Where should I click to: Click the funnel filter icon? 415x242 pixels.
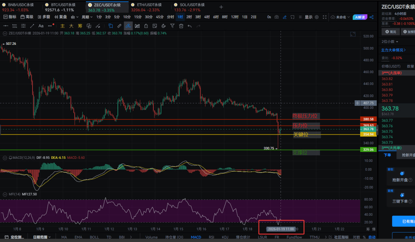pos(172,26)
